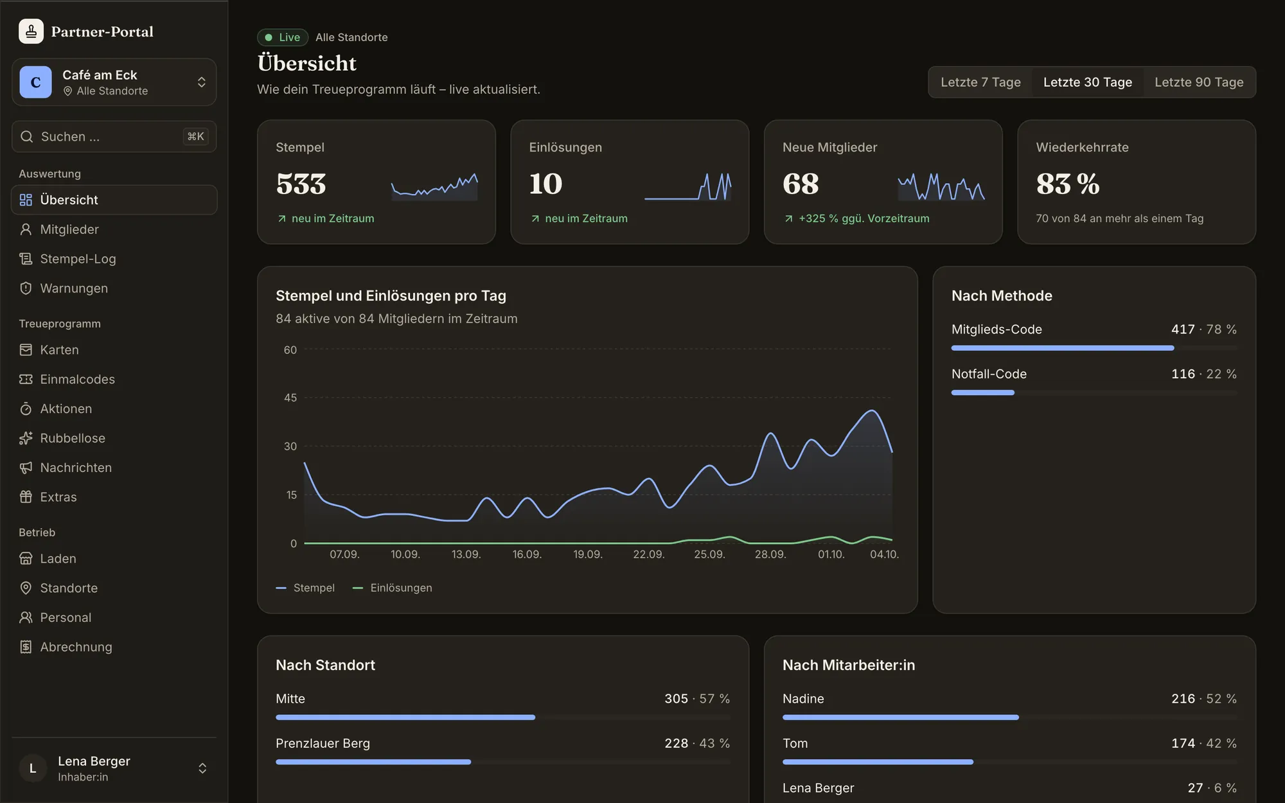Click the Nadine staff row label
The width and height of the screenshot is (1285, 803).
click(803, 698)
